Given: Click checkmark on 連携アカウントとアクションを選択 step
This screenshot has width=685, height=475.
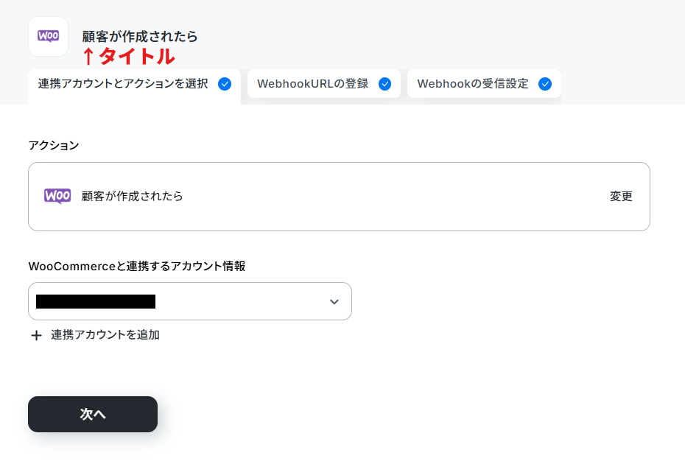Looking at the screenshot, I should [x=225, y=84].
